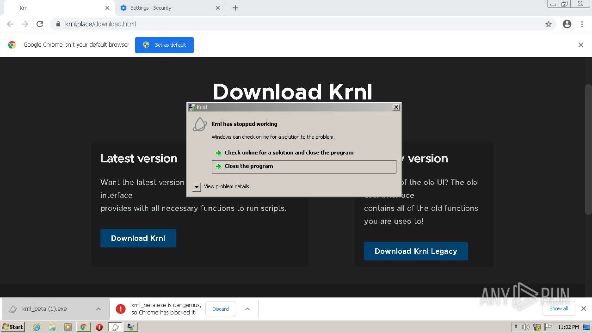Click Set as default browser button

click(164, 45)
